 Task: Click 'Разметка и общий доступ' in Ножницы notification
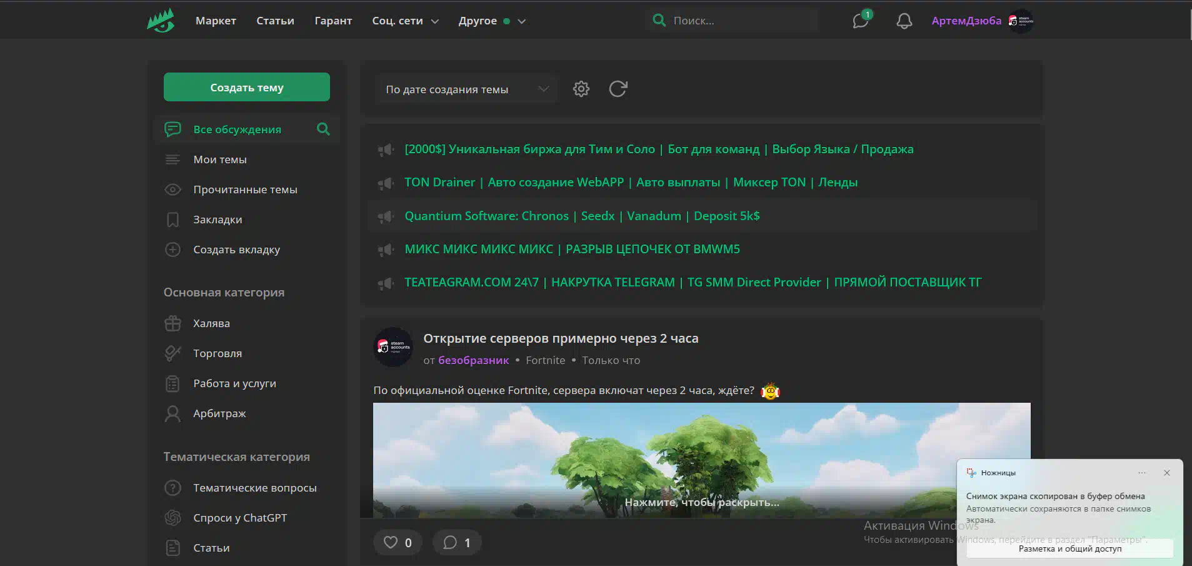click(x=1069, y=548)
